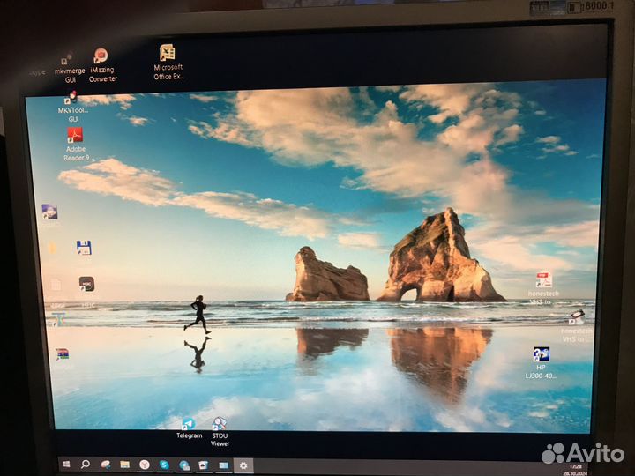Launch iMazing Converter from the desktop

coord(102,64)
